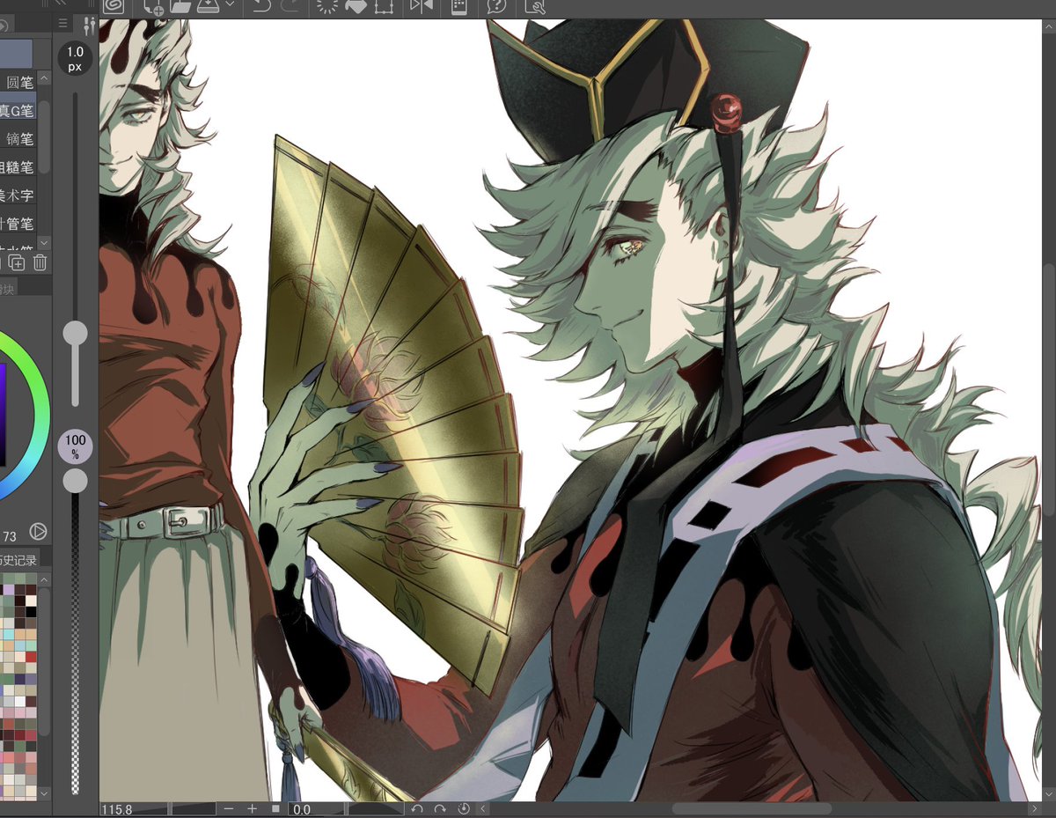The height and width of the screenshot is (818, 1056).
Task: Select 真G笔 pen sub tool
Action: point(18,111)
